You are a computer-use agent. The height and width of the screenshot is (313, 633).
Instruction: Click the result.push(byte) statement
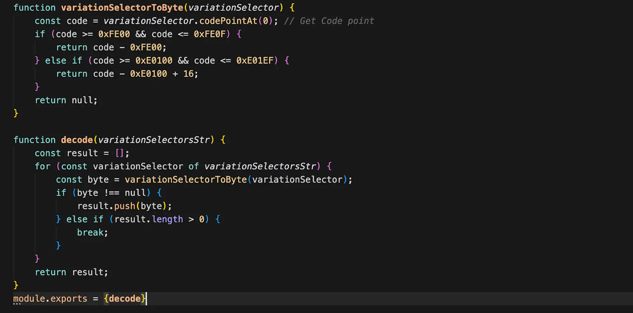(x=124, y=206)
